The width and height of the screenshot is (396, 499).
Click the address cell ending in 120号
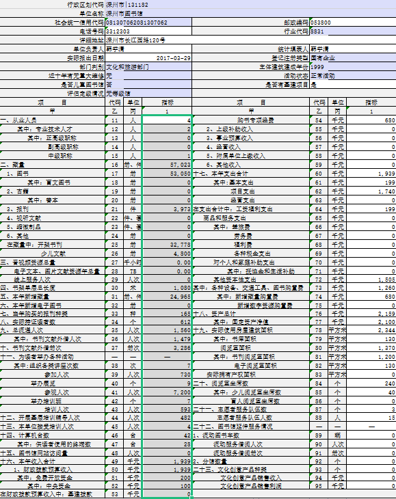250,40
